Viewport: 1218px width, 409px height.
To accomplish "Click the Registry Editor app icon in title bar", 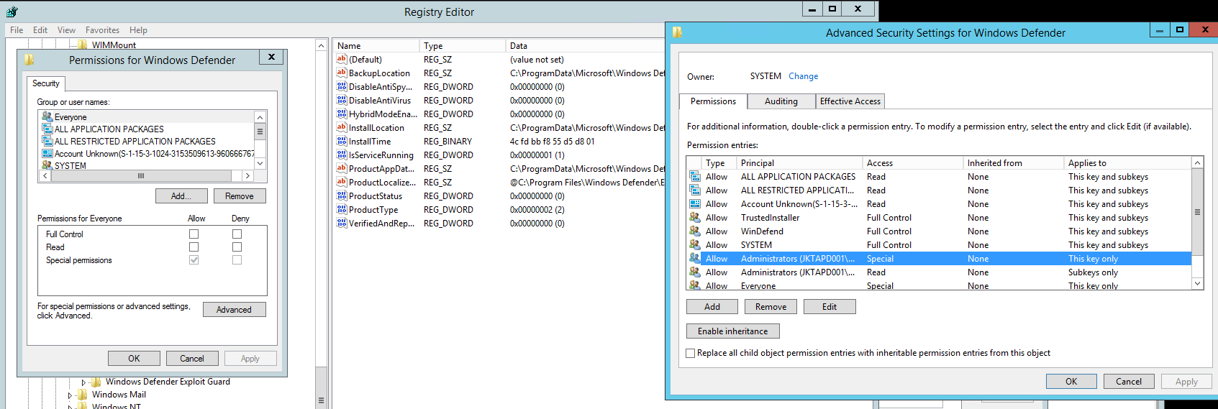I will (x=12, y=12).
